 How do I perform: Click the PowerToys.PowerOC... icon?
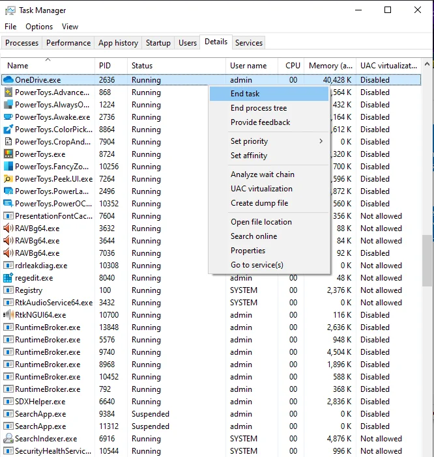pos(8,203)
